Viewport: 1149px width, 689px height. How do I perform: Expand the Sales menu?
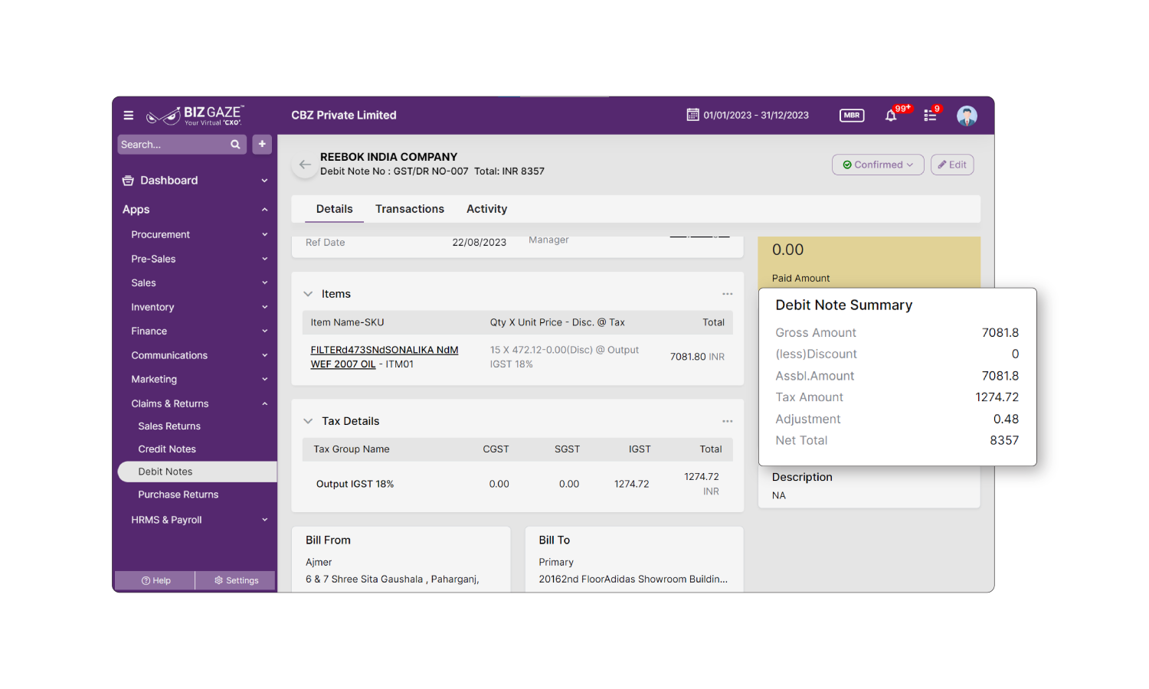[264, 283]
